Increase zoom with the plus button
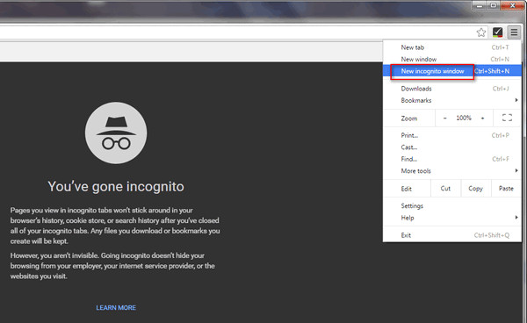The width and height of the screenshot is (527, 323). tap(482, 118)
